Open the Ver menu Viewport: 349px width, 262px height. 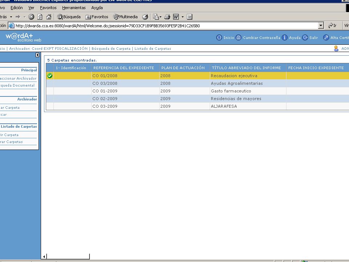31,8
